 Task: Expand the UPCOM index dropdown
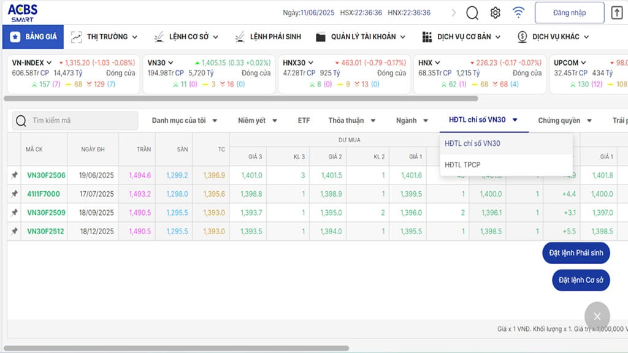pos(583,63)
